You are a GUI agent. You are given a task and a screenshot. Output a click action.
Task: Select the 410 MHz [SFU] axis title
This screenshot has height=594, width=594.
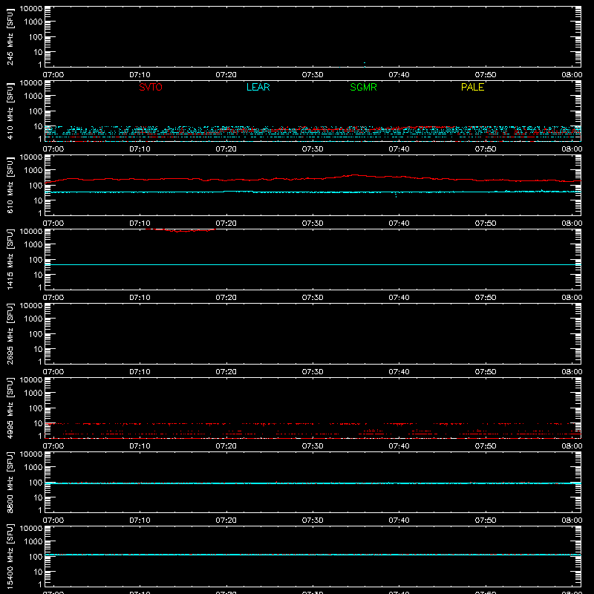[x=10, y=111]
